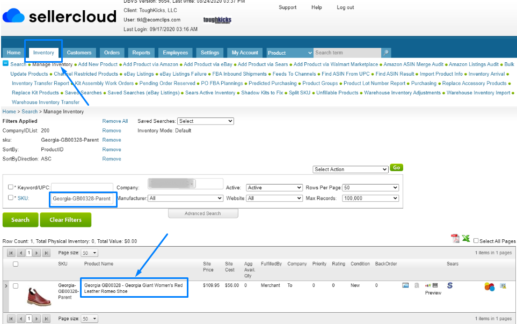
Task: Open the top Page size dropdown
Action: click(x=90, y=253)
